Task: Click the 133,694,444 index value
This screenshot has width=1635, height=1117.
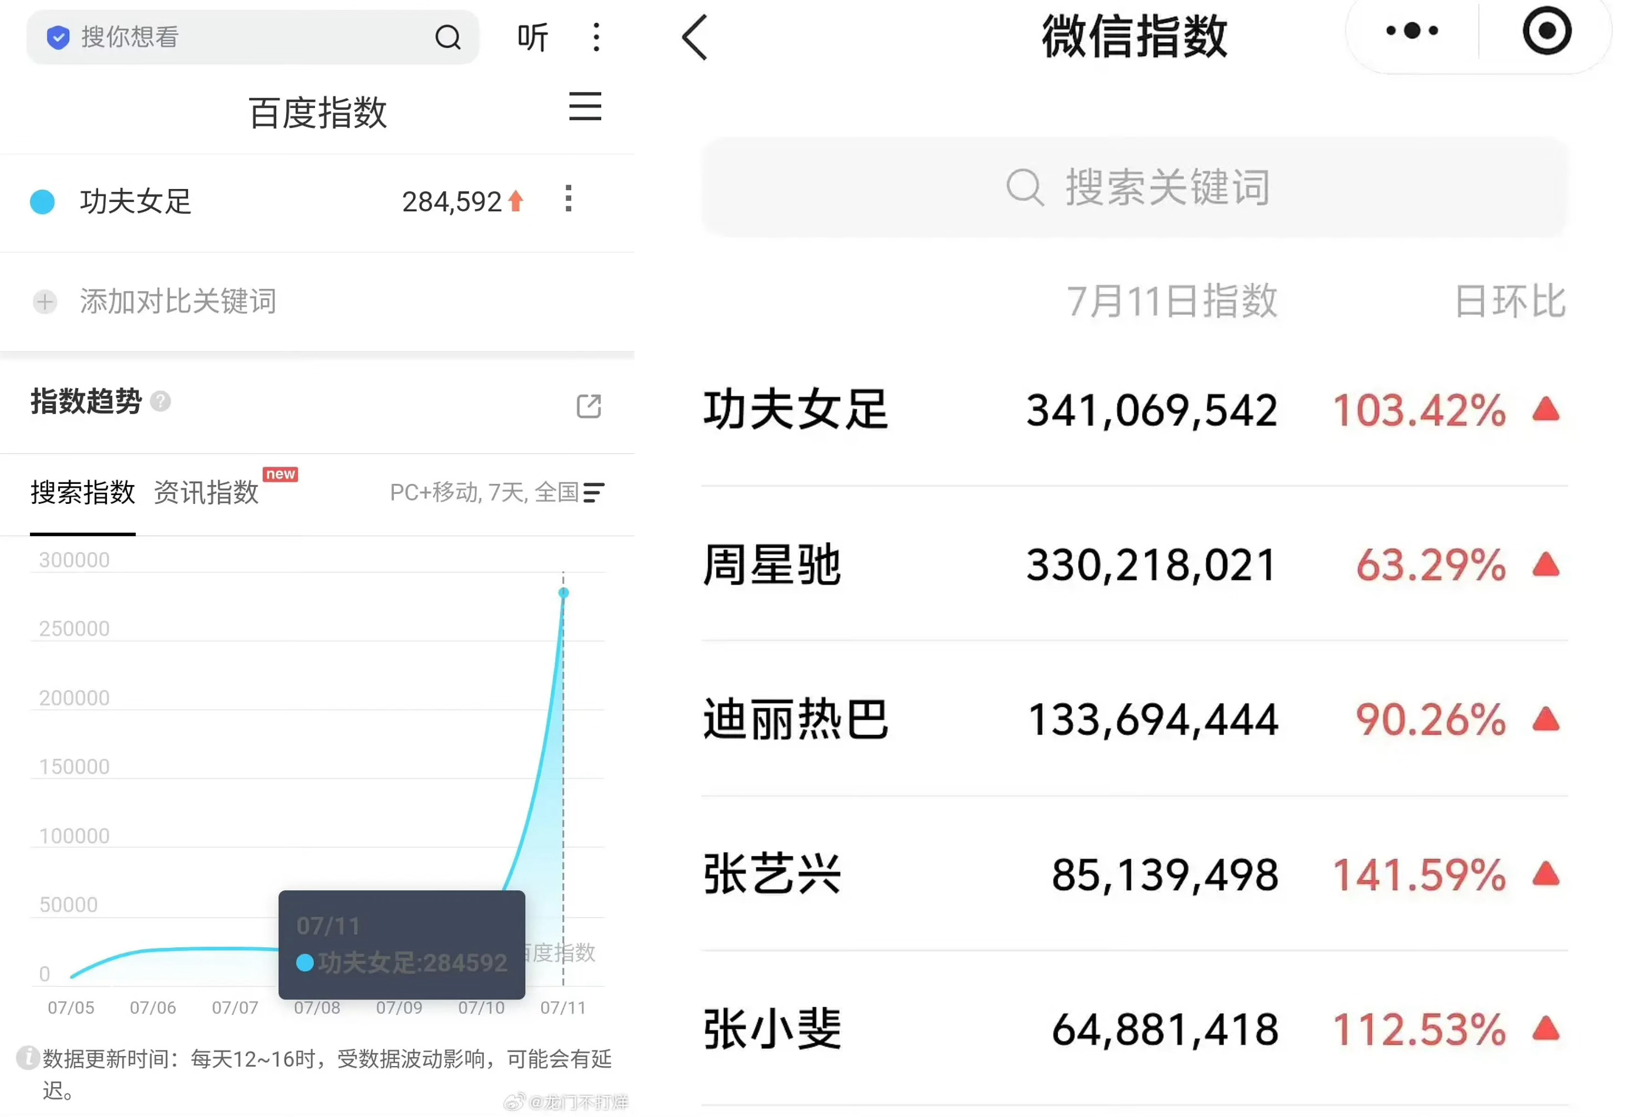Action: coord(1153,720)
